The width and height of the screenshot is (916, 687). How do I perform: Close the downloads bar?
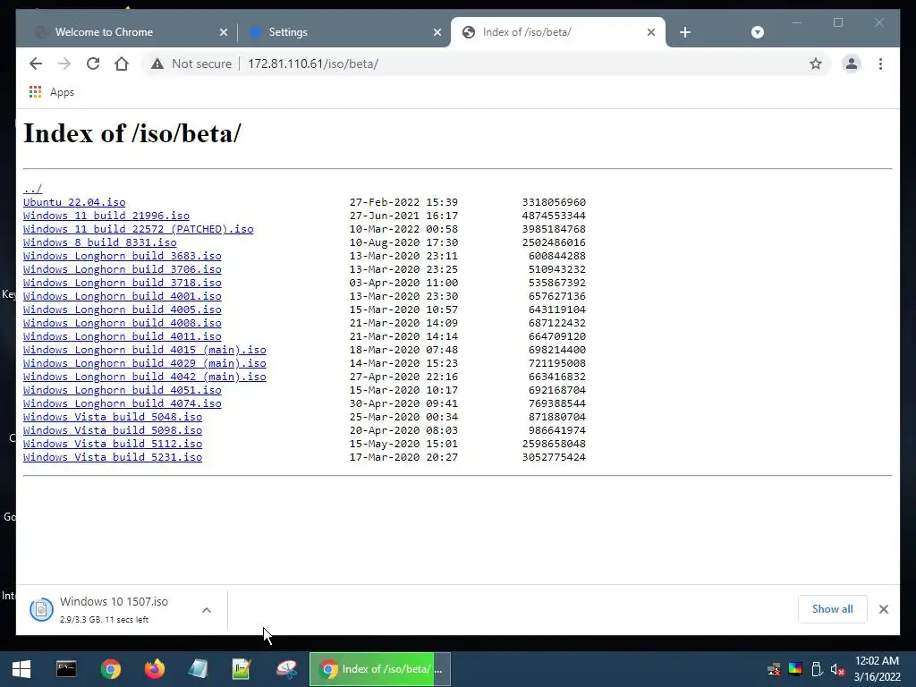click(883, 609)
